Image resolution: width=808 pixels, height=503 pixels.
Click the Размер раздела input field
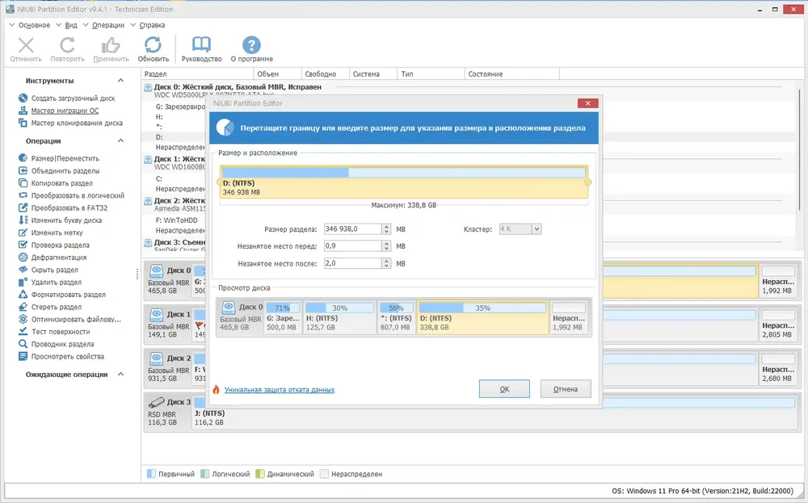353,229
